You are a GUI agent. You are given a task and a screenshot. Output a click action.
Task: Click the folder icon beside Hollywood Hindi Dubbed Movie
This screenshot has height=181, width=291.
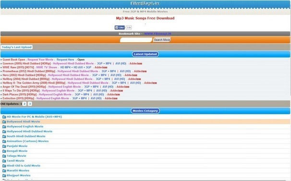tap(4, 132)
